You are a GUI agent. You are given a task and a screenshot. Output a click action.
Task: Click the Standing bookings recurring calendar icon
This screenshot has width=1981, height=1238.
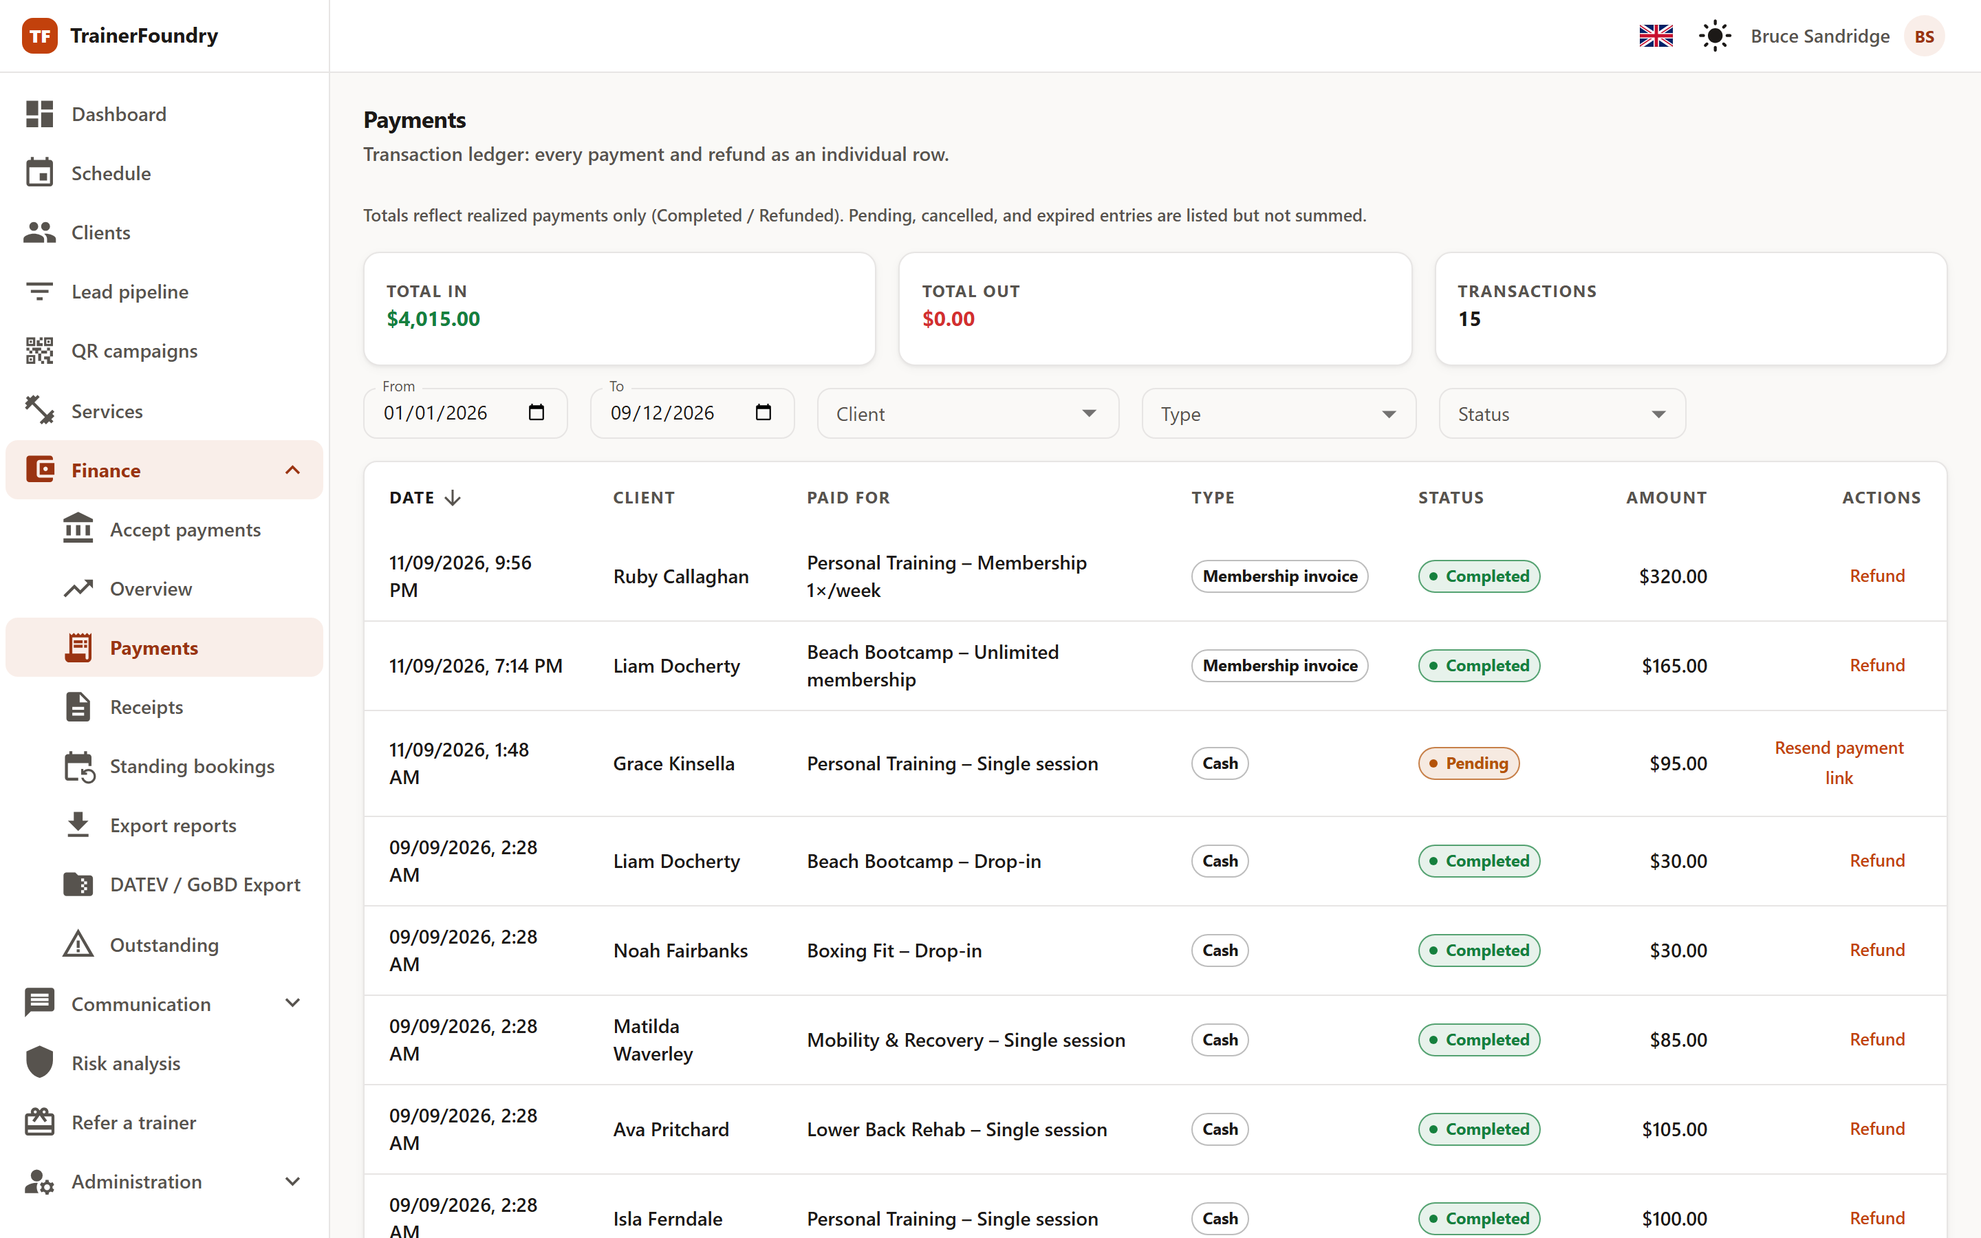pos(79,766)
